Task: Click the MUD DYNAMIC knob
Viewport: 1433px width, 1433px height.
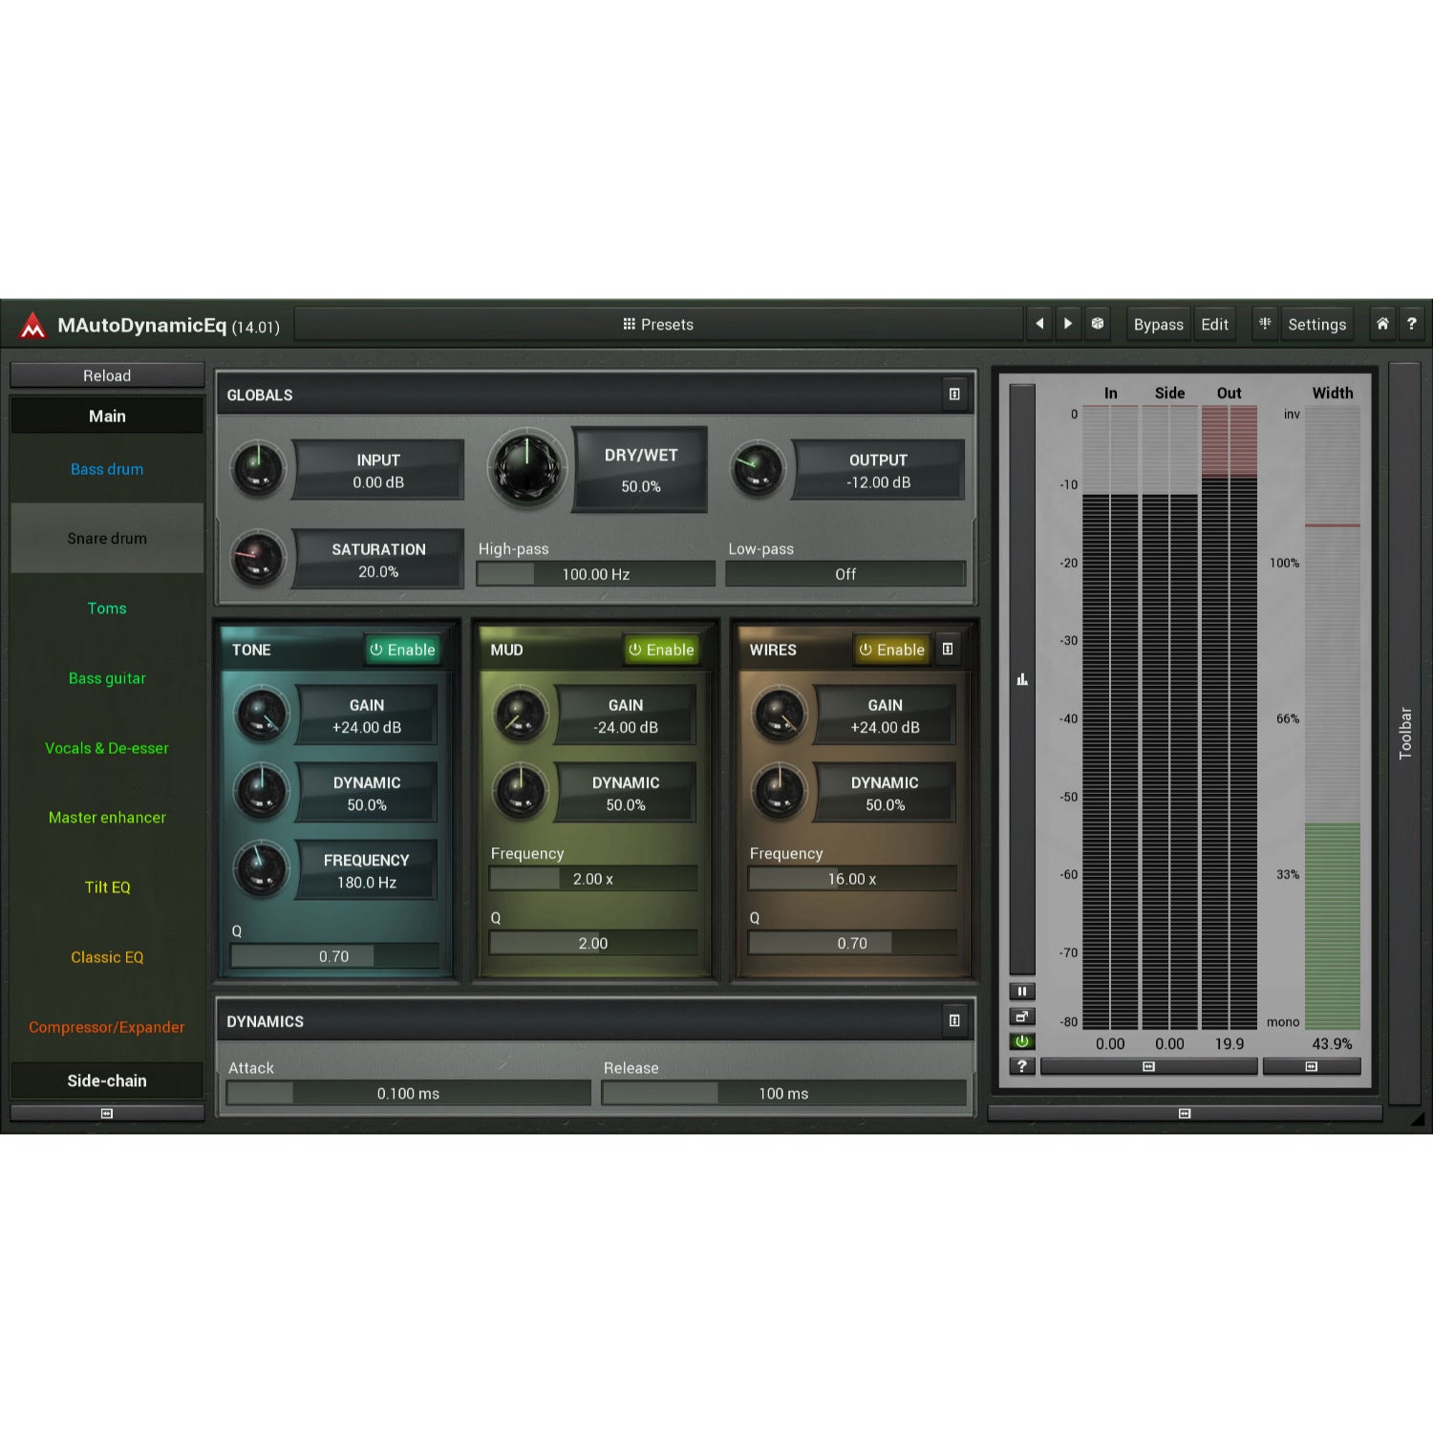Action: (x=521, y=791)
